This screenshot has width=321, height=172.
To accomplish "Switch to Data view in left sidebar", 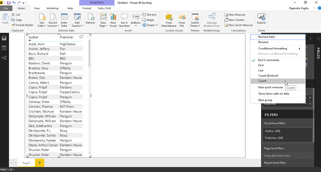I will (4, 48).
